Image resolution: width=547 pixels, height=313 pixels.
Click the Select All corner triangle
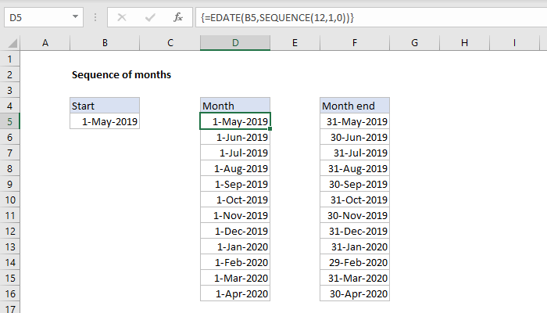[10, 42]
